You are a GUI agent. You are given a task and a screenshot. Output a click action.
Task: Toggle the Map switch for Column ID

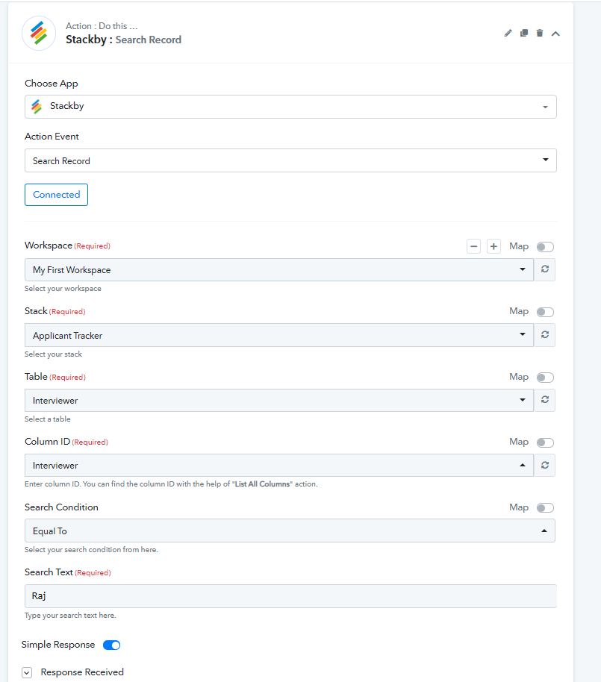pyautogui.click(x=545, y=442)
